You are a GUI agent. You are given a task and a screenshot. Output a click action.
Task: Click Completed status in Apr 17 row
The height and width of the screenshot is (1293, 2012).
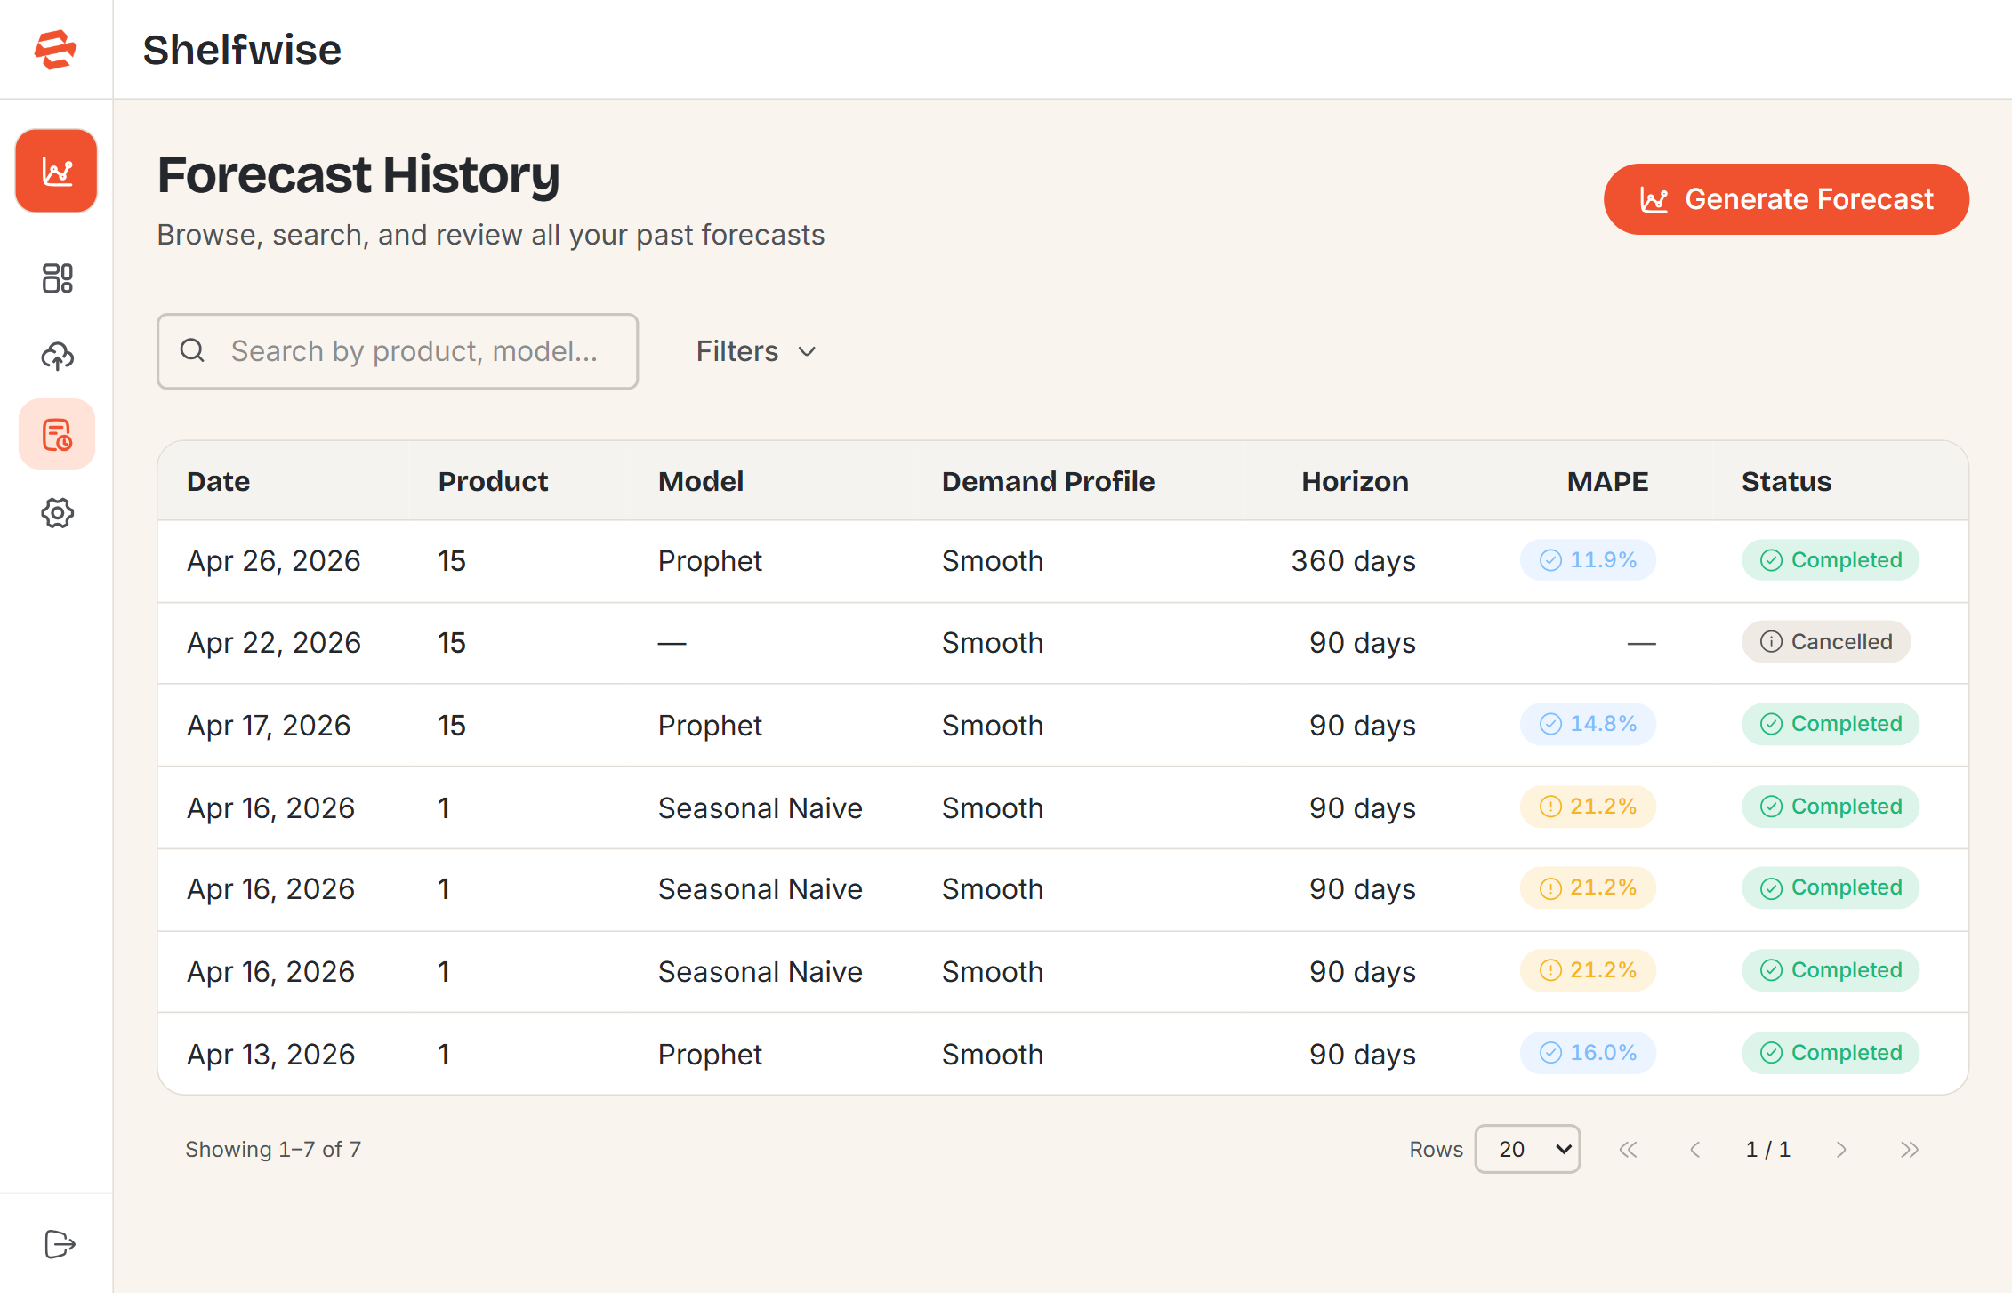(1831, 724)
